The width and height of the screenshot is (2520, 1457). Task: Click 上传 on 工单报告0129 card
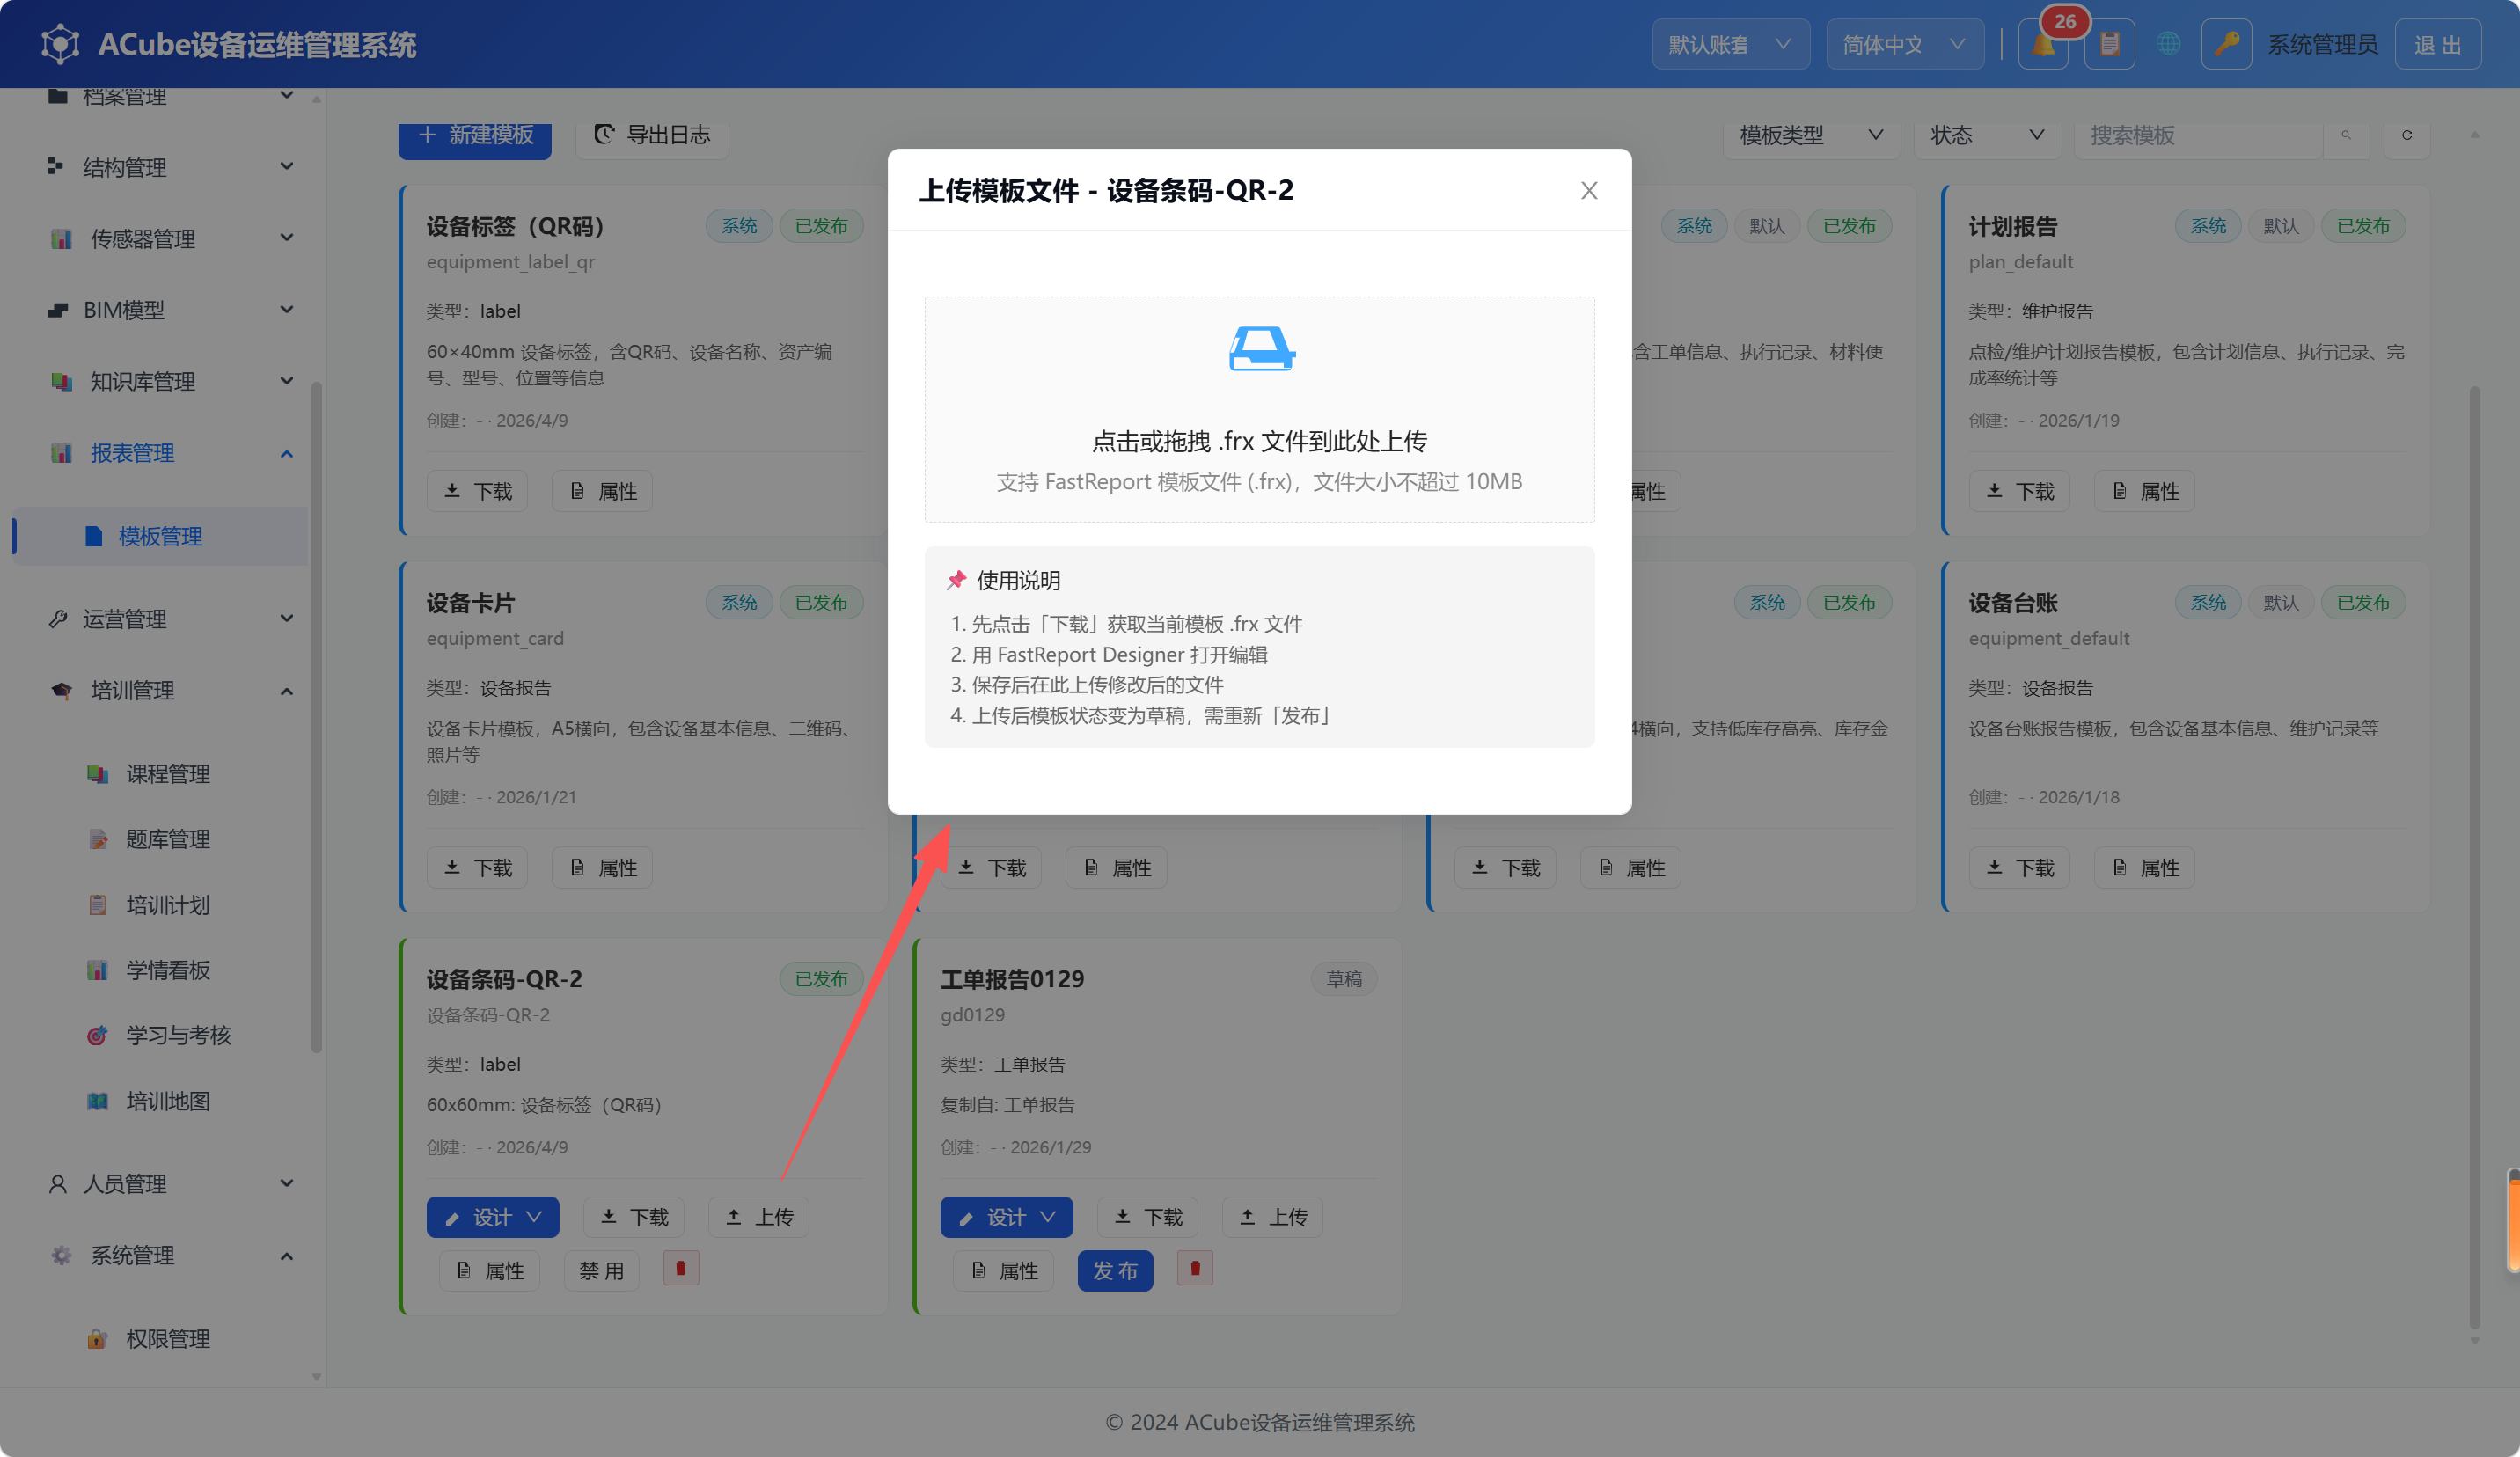click(x=1273, y=1217)
